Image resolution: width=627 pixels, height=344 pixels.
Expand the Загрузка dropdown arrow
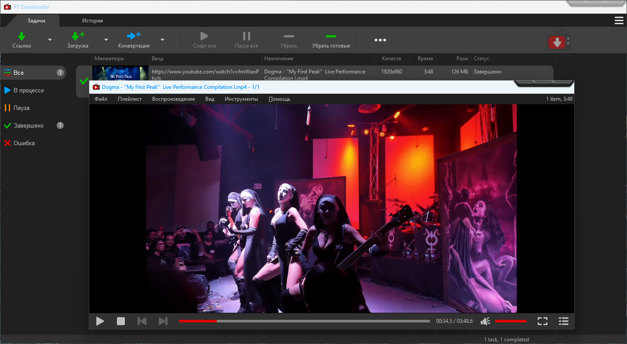[106, 40]
